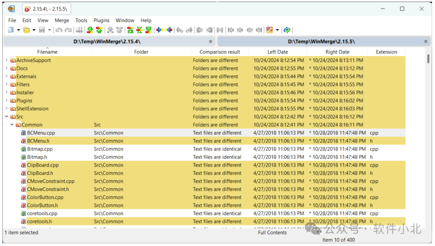Click Copy Right and Advance icon
The image size is (435, 246).
[x=180, y=30]
